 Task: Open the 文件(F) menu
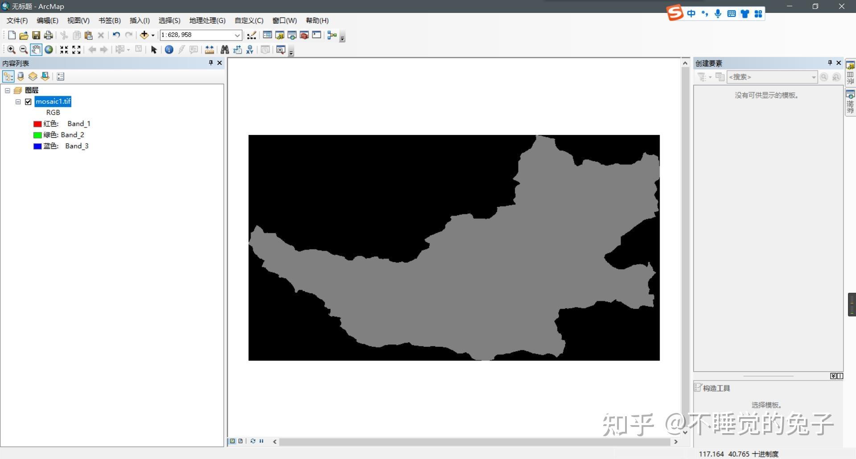pos(17,20)
